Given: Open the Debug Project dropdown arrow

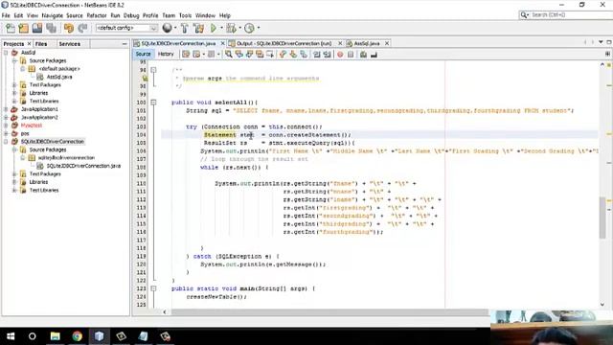Looking at the screenshot, I should tap(239, 28).
